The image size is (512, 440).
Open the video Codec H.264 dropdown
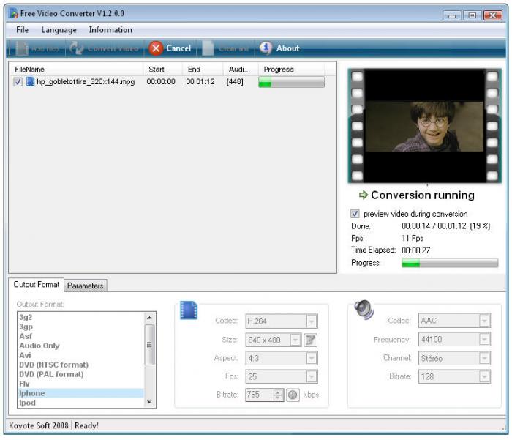312,321
